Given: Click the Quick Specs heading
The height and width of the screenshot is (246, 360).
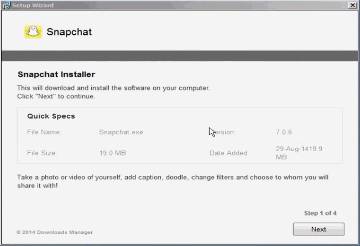Looking at the screenshot, I should [51, 116].
